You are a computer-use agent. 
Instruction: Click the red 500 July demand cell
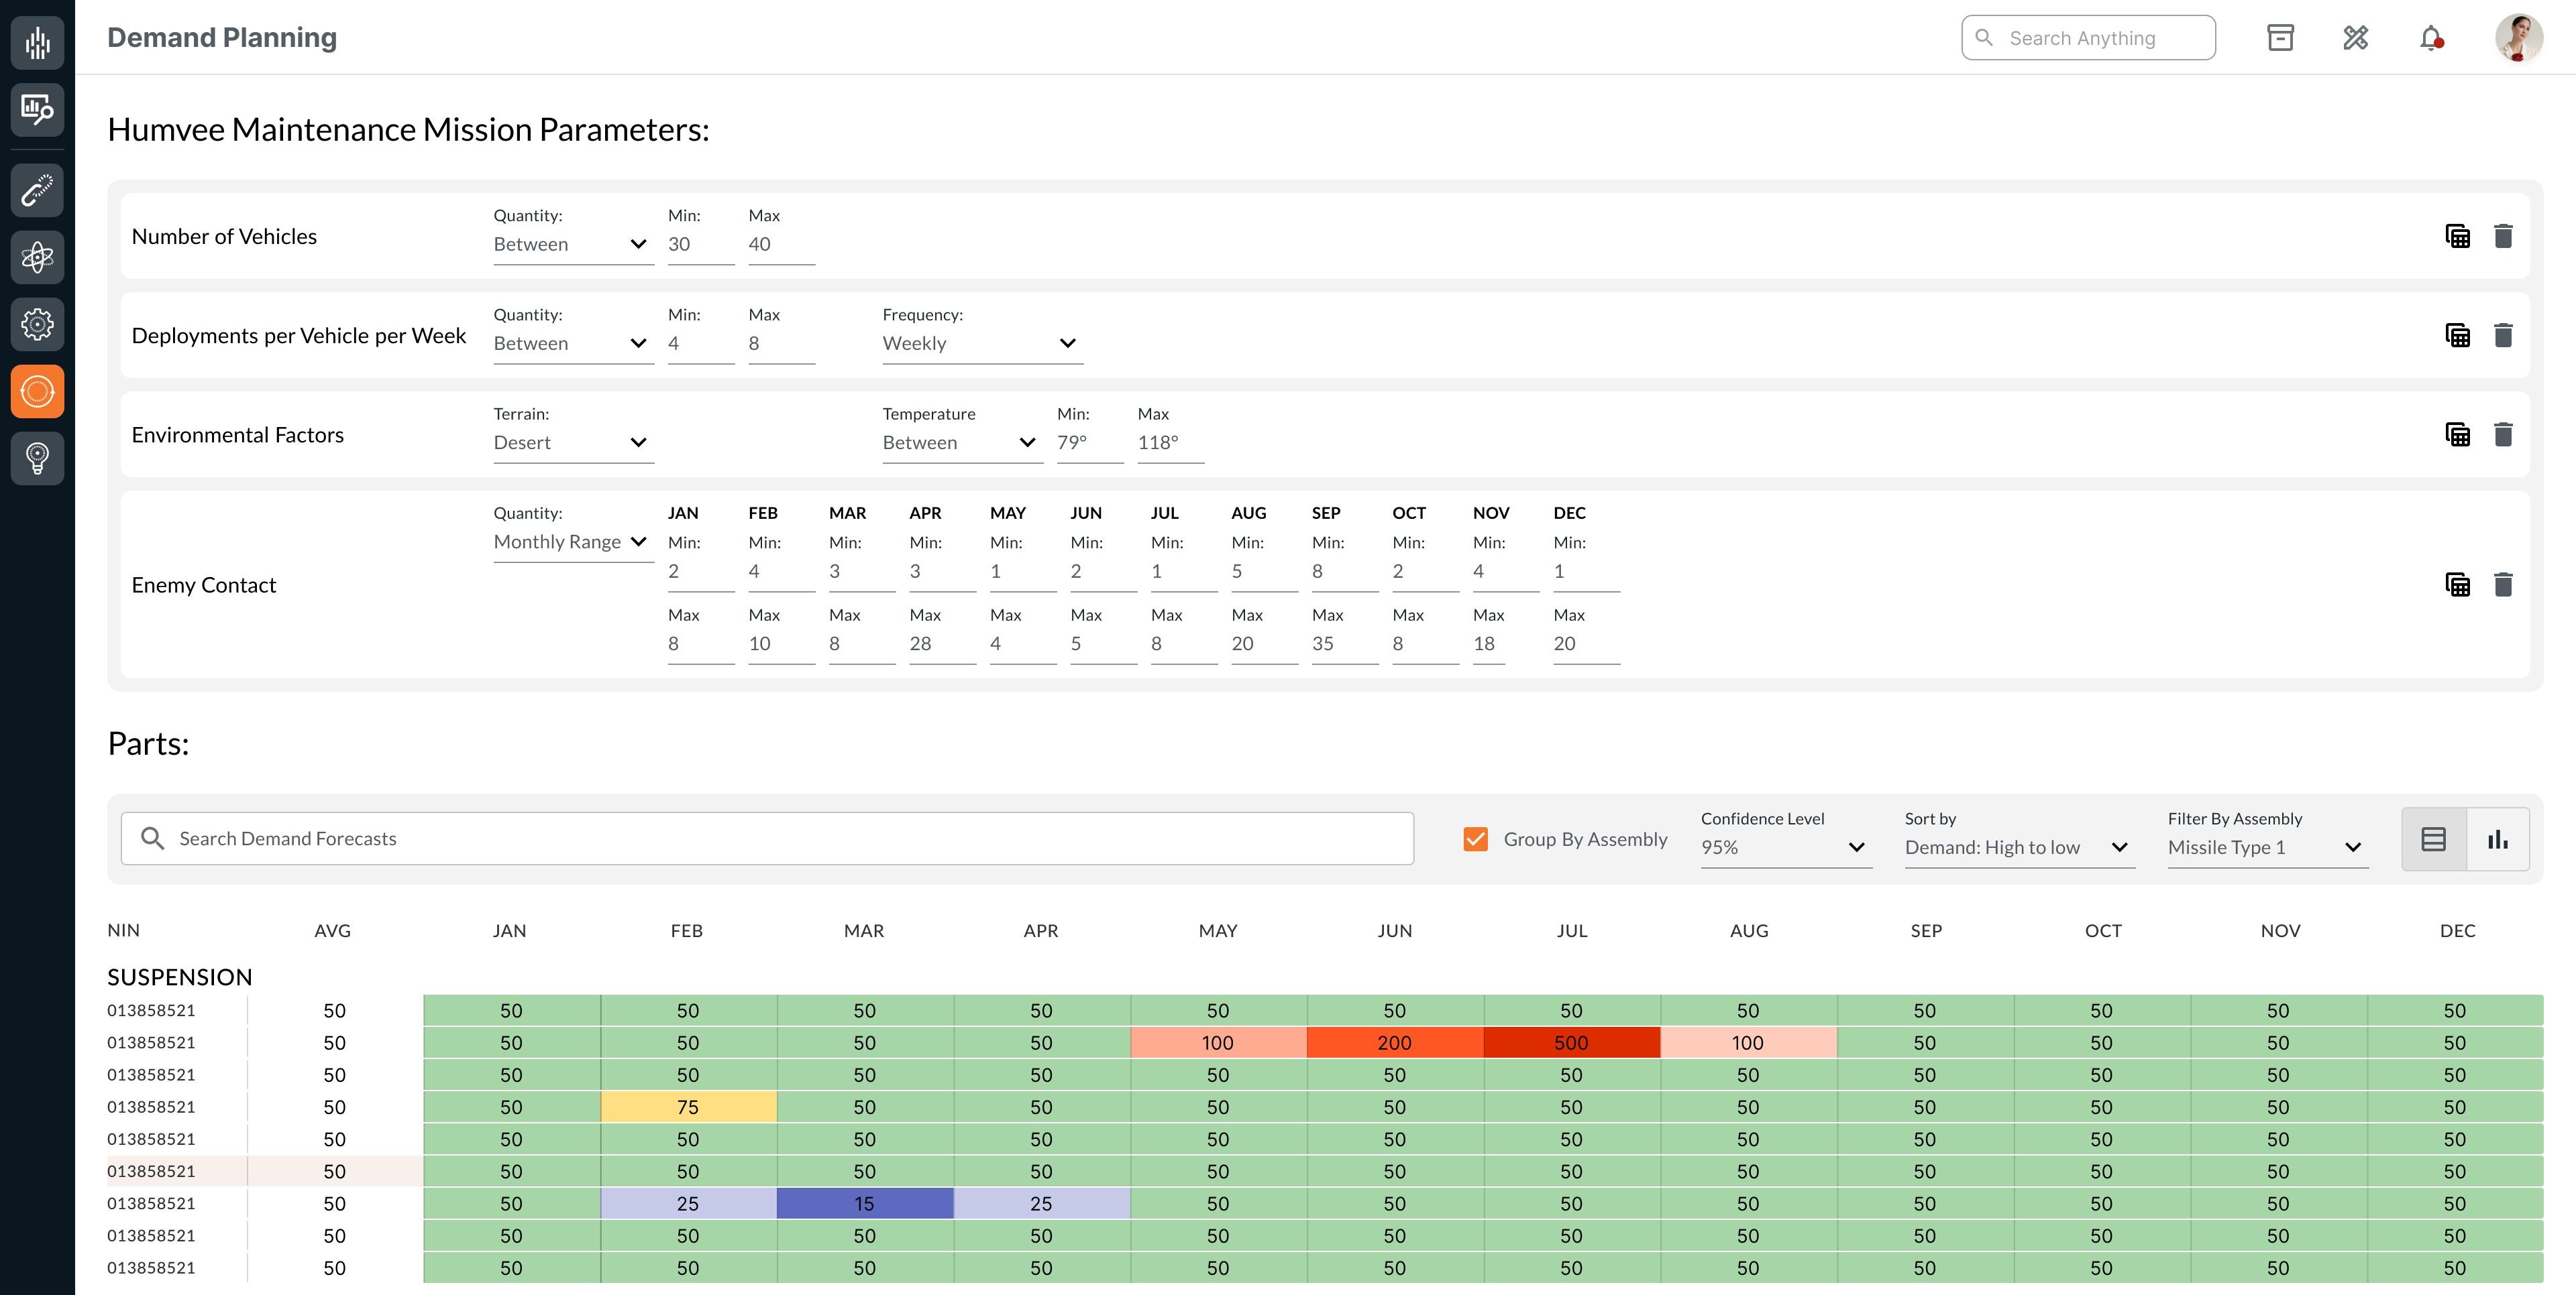[1571, 1042]
